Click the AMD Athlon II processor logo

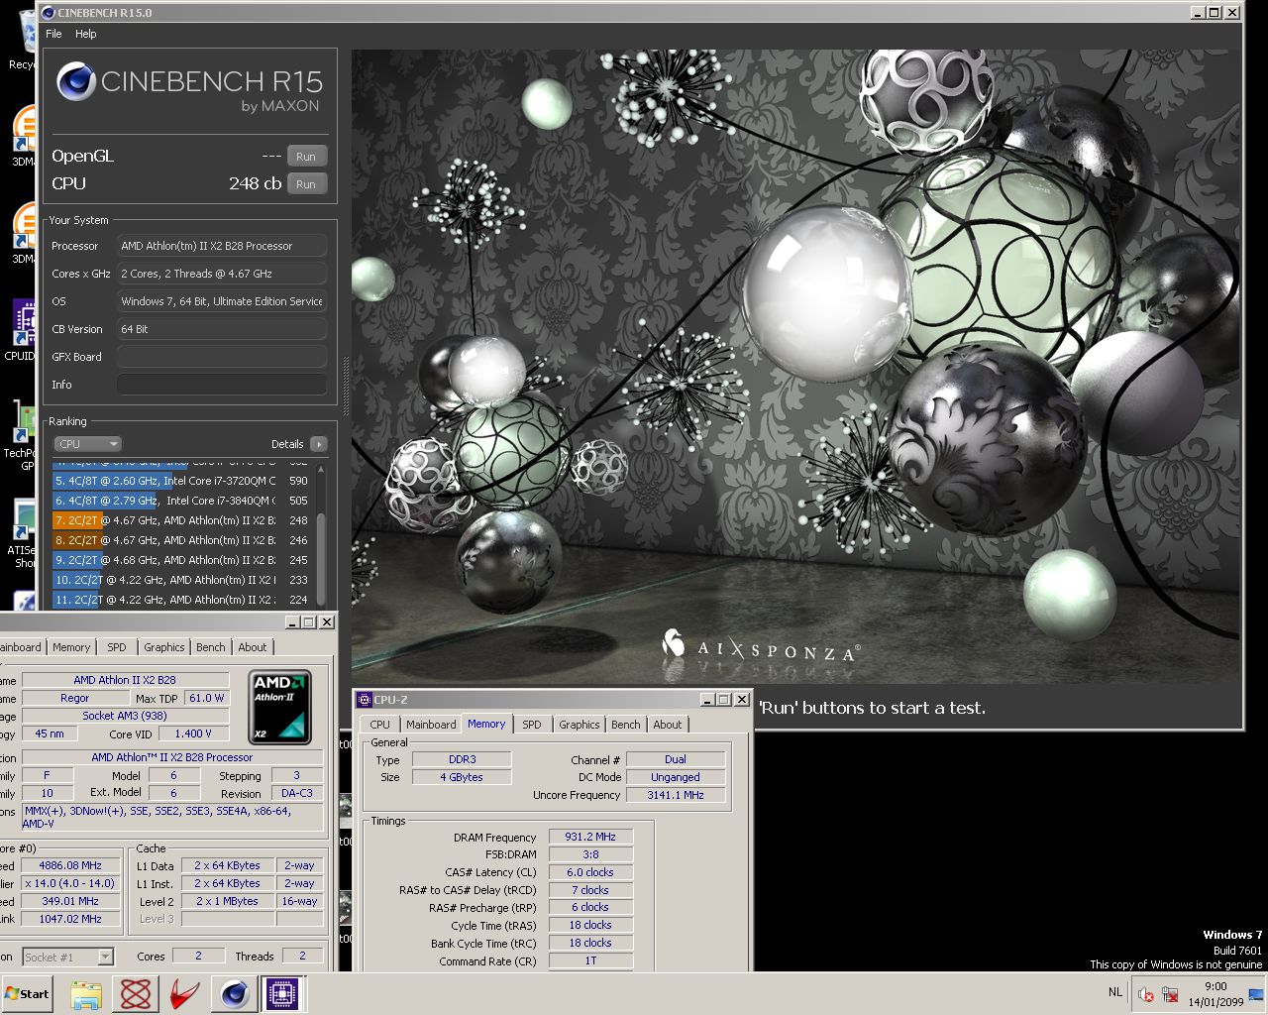coord(279,707)
